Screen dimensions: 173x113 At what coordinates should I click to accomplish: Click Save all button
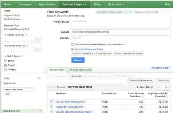pyautogui.click(x=60, y=87)
